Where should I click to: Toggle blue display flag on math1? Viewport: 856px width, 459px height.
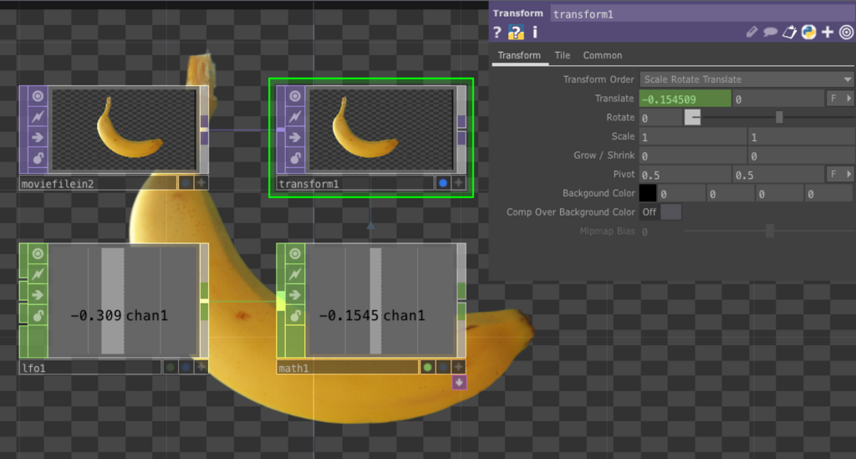pyautogui.click(x=443, y=367)
